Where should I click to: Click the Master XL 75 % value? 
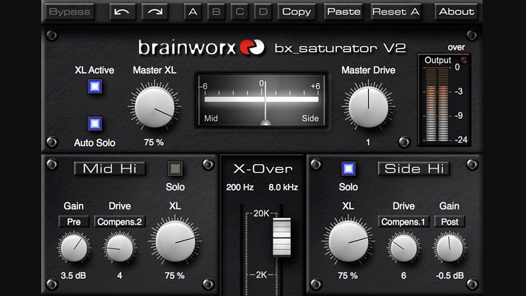click(x=154, y=143)
